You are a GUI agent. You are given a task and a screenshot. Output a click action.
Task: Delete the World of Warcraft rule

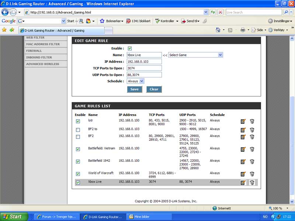[252, 174]
